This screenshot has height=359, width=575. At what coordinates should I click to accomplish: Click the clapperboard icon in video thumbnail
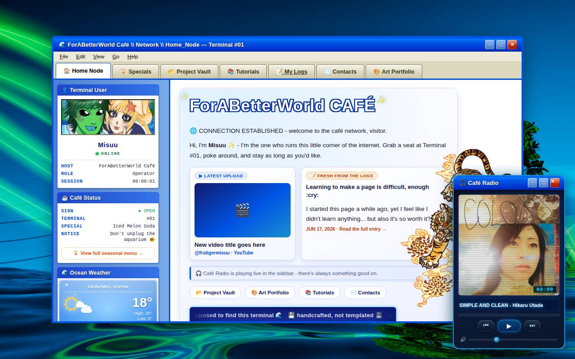(x=243, y=210)
